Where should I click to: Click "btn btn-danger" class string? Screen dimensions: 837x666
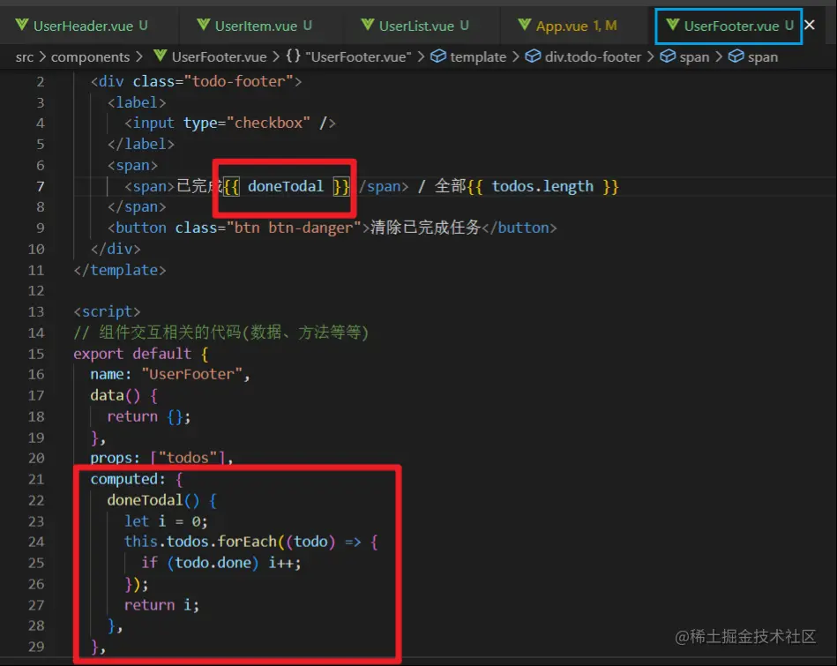tap(294, 228)
